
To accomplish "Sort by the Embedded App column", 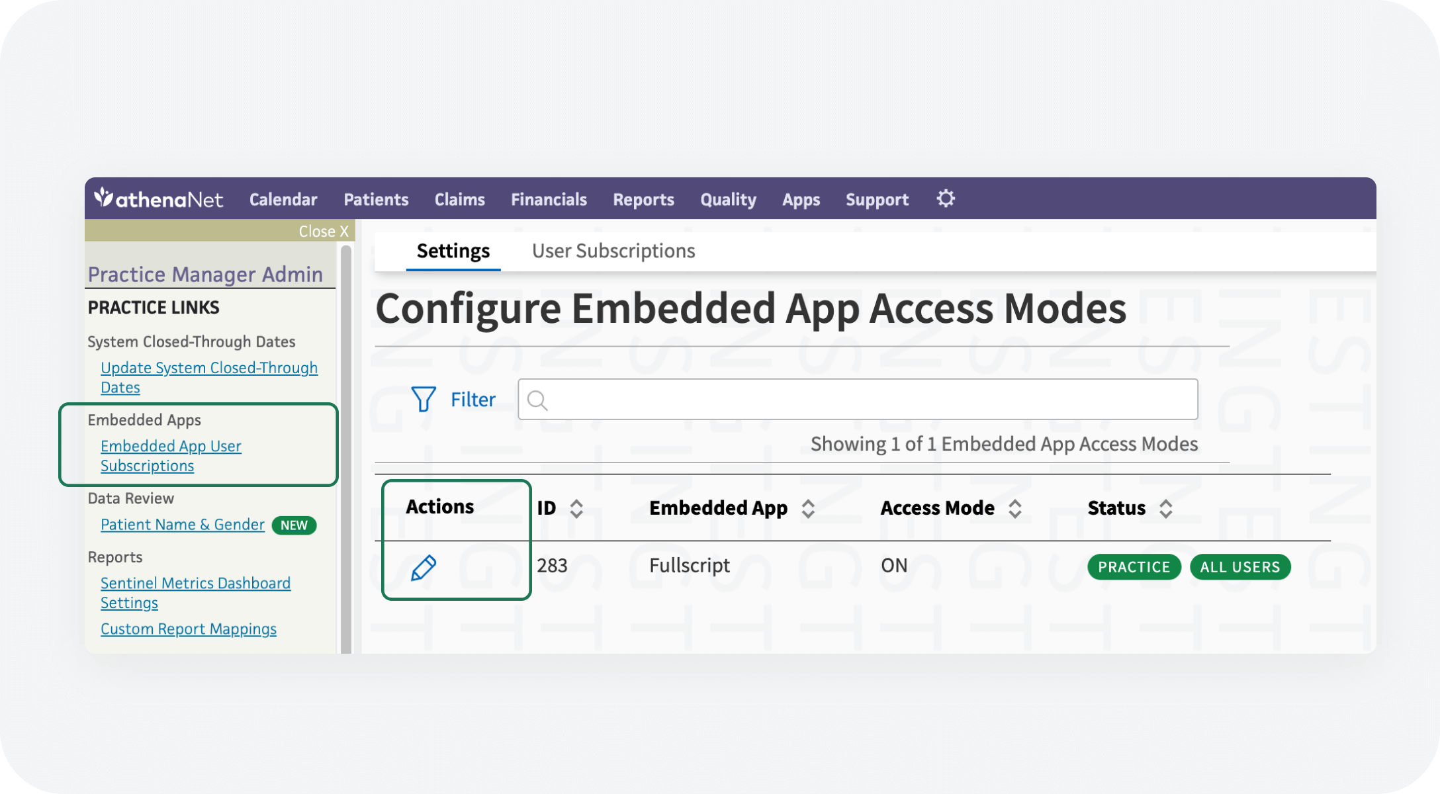I will [808, 509].
